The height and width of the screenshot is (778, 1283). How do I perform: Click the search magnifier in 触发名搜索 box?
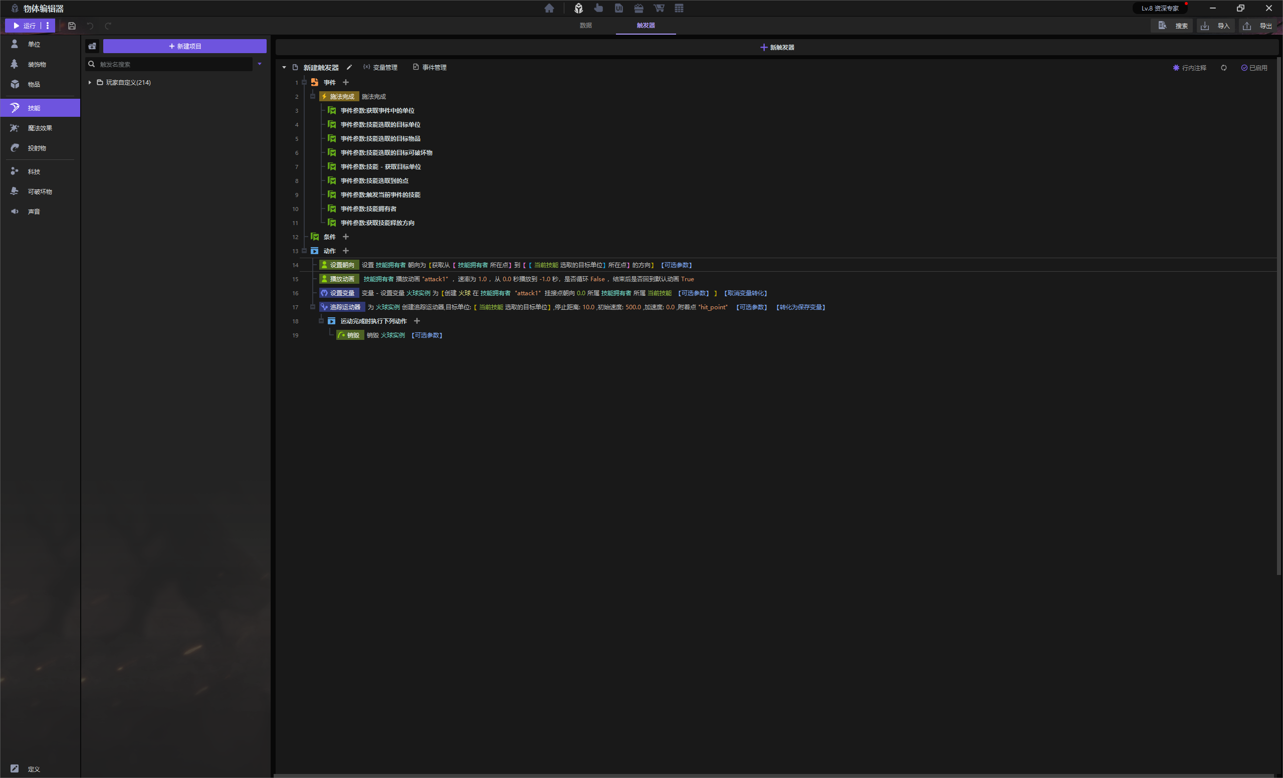[x=92, y=64]
